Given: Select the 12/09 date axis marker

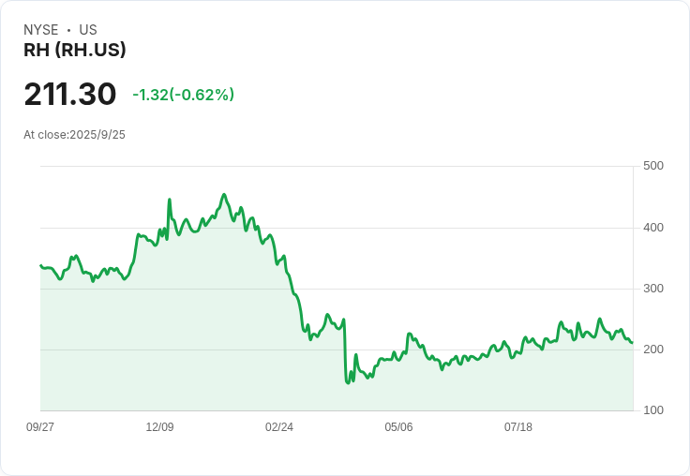Looking at the screenshot, I should coord(159,427).
